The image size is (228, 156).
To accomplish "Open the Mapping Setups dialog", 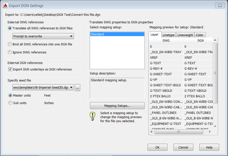I will click(117, 106).
